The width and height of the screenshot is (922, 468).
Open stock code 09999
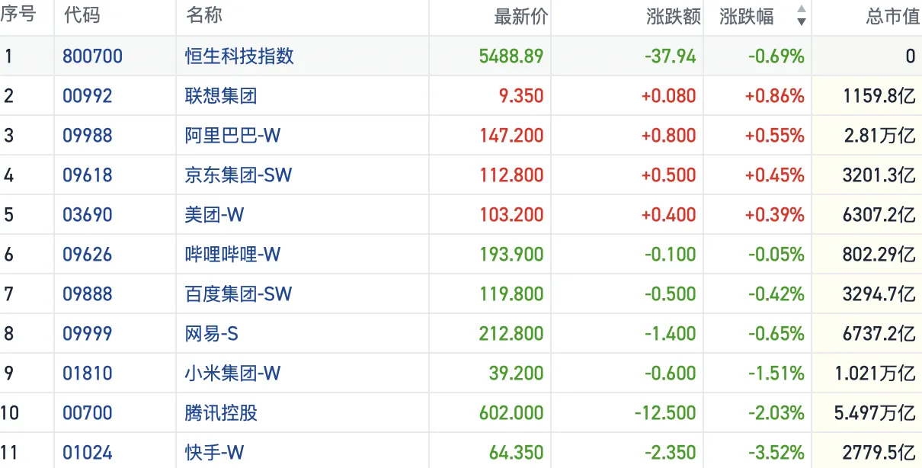pyautogui.click(x=88, y=334)
